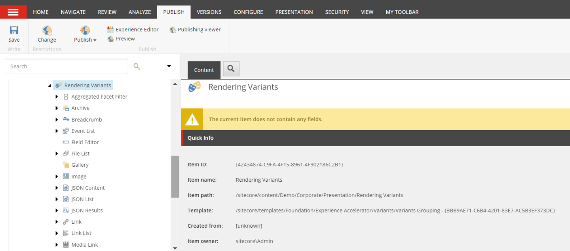Click the tree scrollbar down arrow
This screenshot has width=570, height=251.
(x=175, y=248)
